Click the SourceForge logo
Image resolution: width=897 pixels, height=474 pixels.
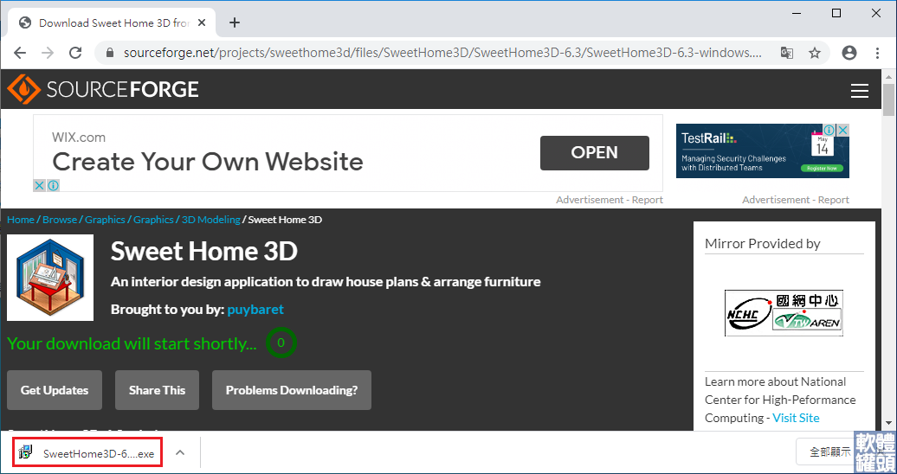[103, 90]
